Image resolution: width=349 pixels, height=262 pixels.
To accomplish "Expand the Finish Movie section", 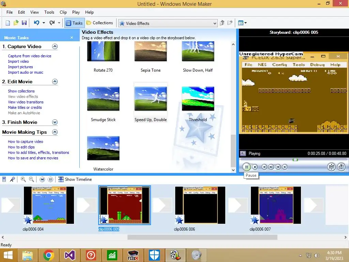I will click(x=55, y=122).
